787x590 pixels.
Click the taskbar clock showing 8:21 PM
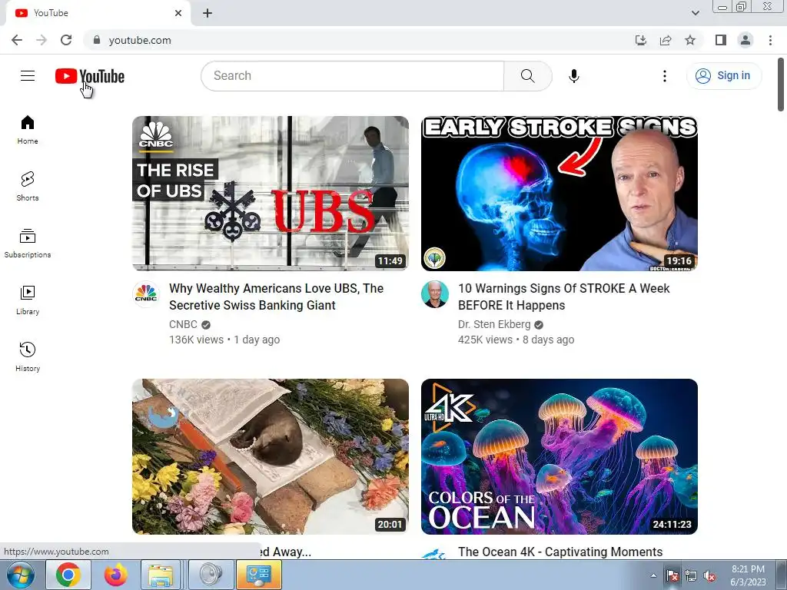coord(748,575)
